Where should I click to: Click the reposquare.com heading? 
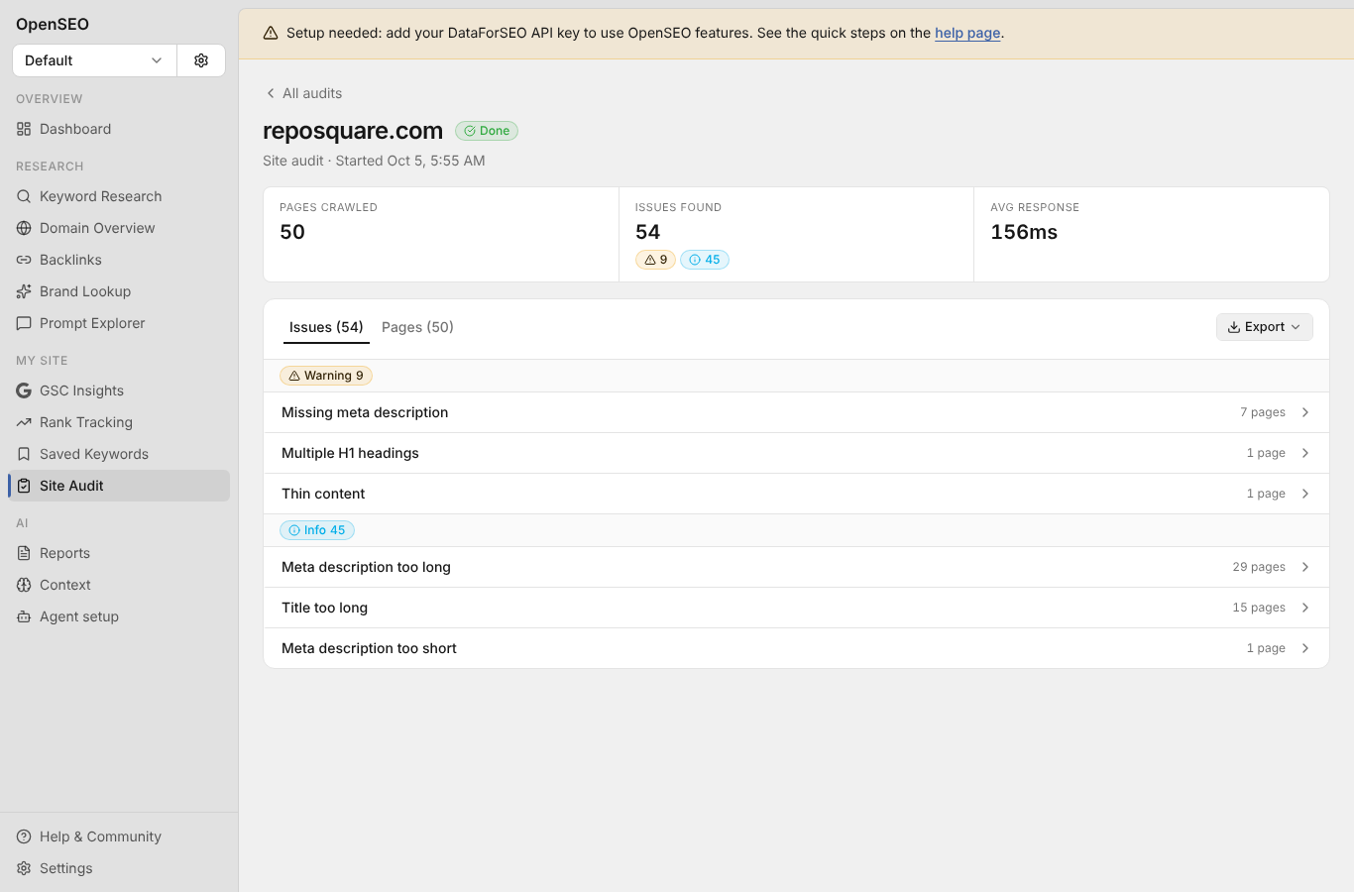[353, 131]
